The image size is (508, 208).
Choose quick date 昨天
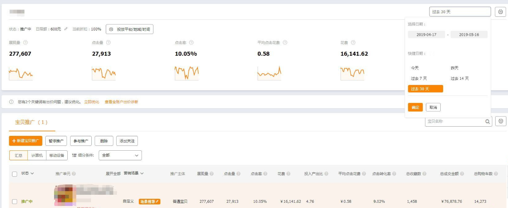pos(454,68)
